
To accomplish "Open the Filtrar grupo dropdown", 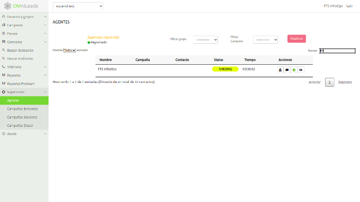I will 205,40.
